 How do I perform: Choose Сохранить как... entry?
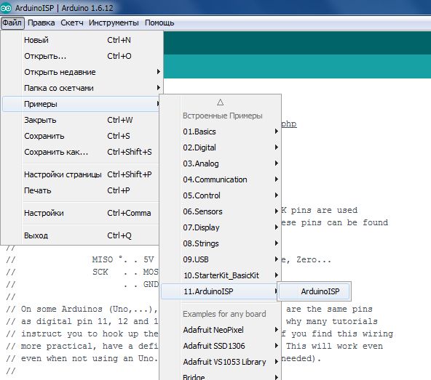tap(81, 152)
